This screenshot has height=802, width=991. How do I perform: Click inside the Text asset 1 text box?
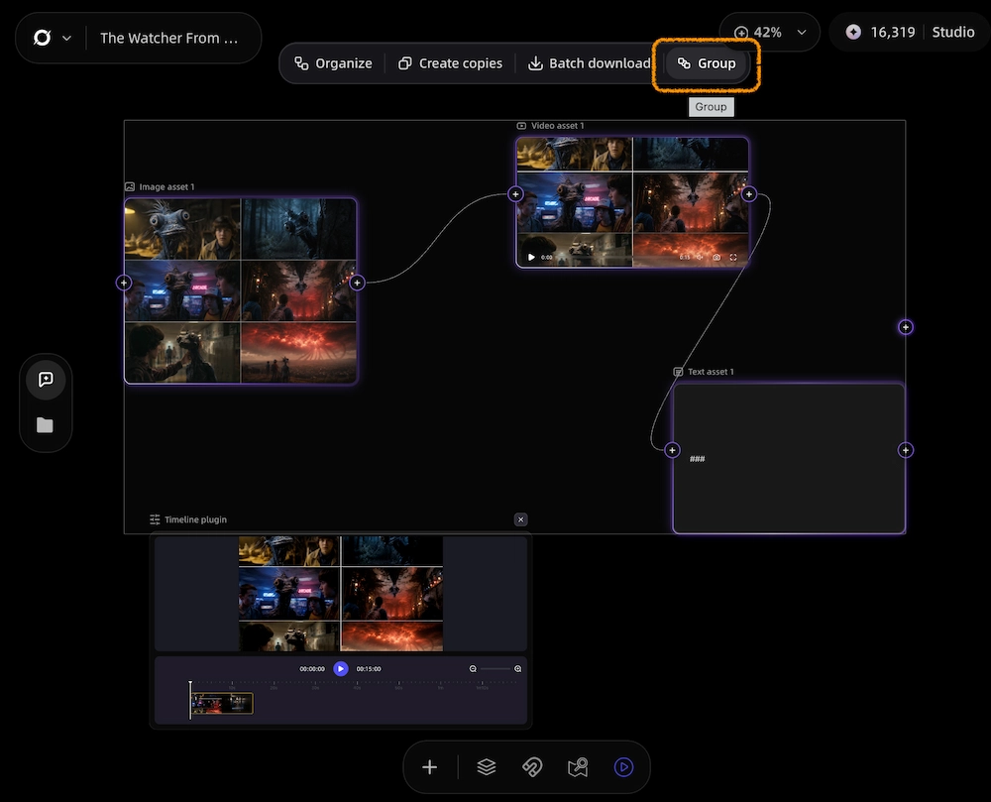[x=789, y=458]
